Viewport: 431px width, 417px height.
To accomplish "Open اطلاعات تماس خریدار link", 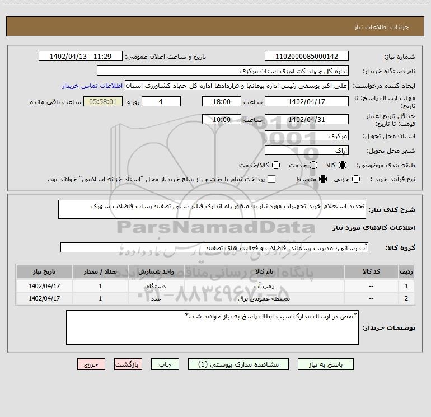I will (x=92, y=86).
